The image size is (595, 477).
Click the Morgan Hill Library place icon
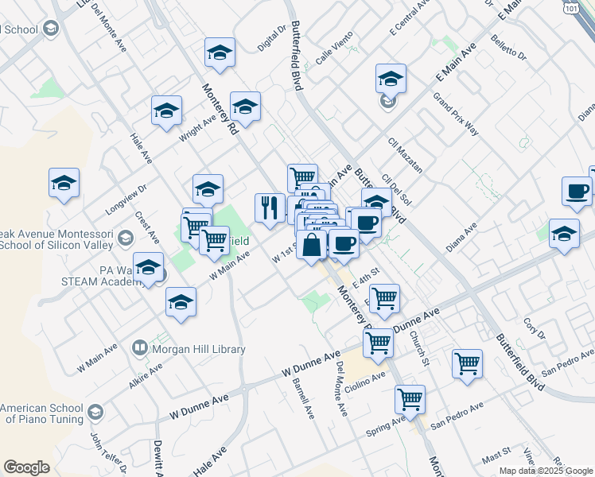140,347
